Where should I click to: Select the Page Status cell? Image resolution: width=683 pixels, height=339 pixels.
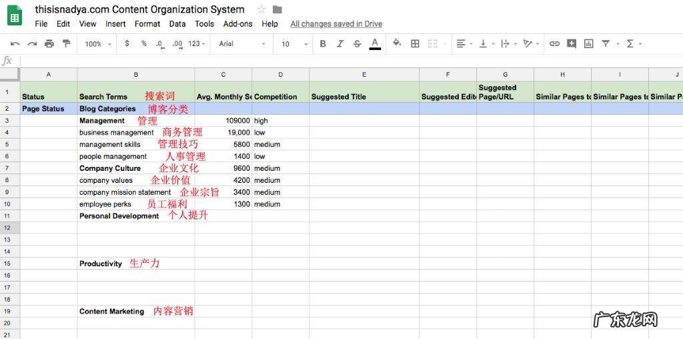(x=48, y=109)
